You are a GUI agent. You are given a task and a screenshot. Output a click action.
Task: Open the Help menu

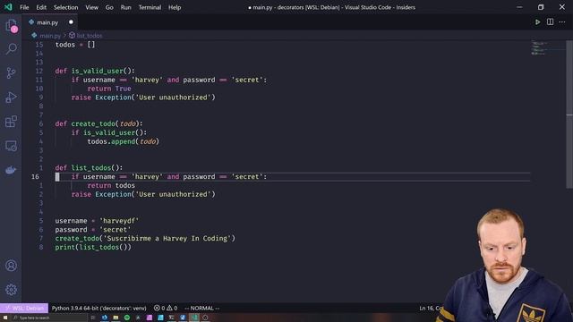tap(175, 7)
